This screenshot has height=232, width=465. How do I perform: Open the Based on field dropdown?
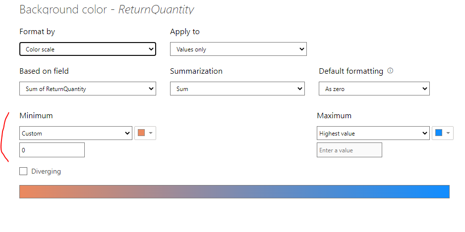pyautogui.click(x=87, y=89)
